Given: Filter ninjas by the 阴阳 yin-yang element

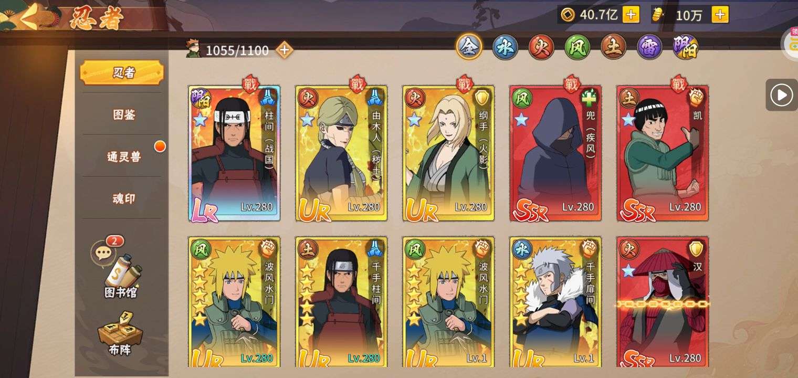Looking at the screenshot, I should pos(686,48).
